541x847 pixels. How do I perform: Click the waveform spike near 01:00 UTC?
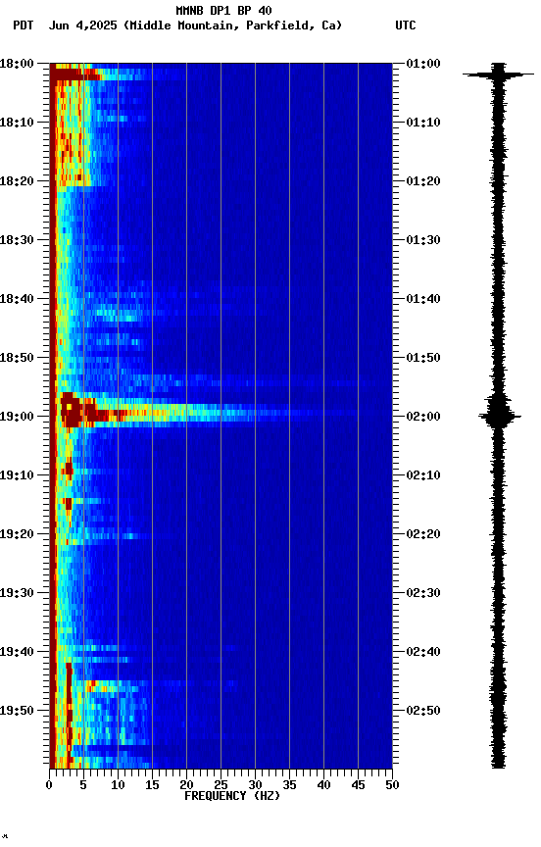tap(498, 74)
